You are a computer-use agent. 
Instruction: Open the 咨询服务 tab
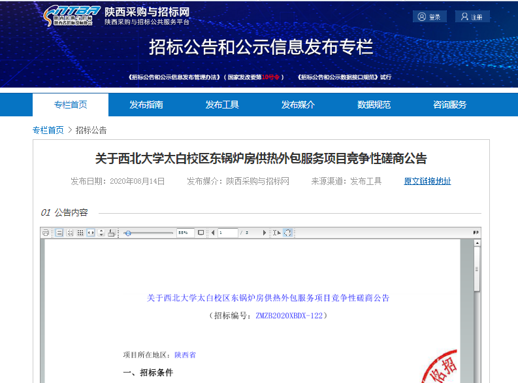pyautogui.click(x=449, y=105)
